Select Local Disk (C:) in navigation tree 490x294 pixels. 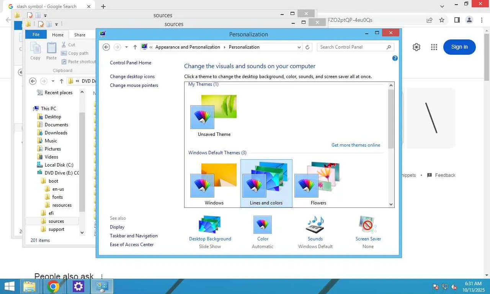tap(59, 165)
